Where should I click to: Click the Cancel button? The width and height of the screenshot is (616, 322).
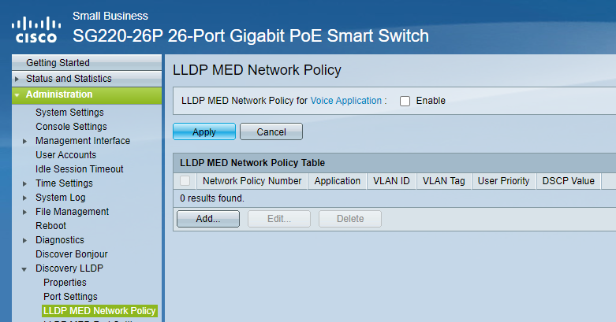271,131
